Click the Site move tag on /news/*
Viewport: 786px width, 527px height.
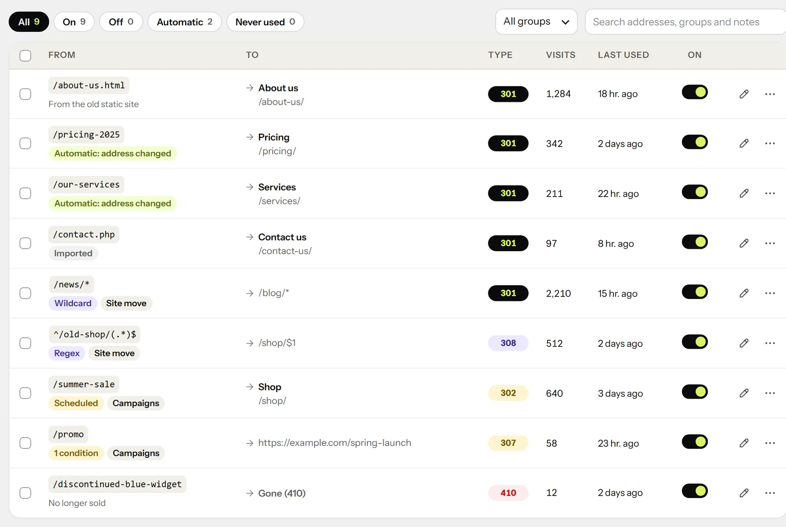pos(126,303)
